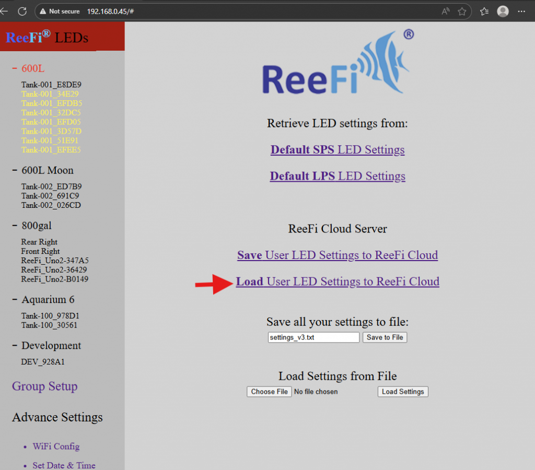Open WiFi Config under Advance Settings
This screenshot has height=470, width=535.
click(x=56, y=446)
